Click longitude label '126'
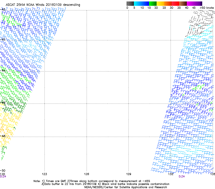This screenshot has height=189, width=215. coord(87,174)
